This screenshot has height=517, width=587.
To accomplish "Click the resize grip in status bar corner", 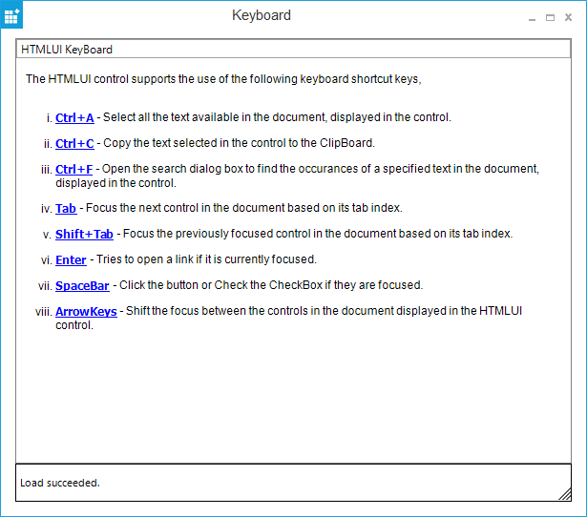I will click(564, 492).
